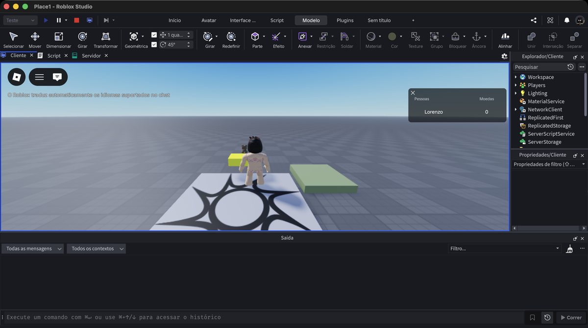
Task: Switch client/server view monitor icon
Action: click(x=89, y=20)
